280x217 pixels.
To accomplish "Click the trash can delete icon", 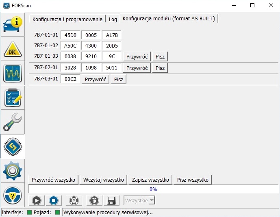I will (x=94, y=200).
